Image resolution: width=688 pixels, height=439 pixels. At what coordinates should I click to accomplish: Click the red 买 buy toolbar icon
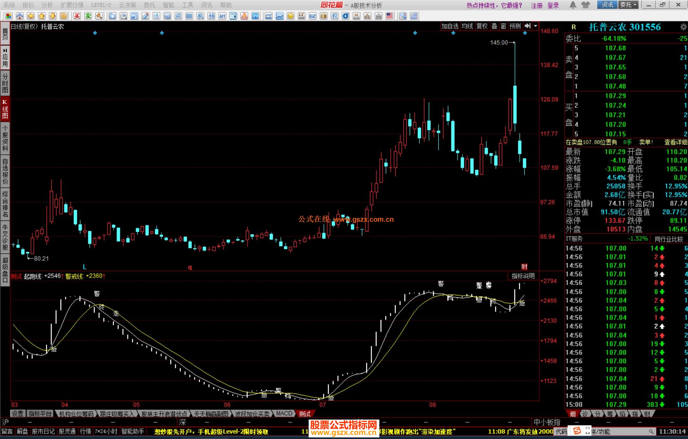77,16
